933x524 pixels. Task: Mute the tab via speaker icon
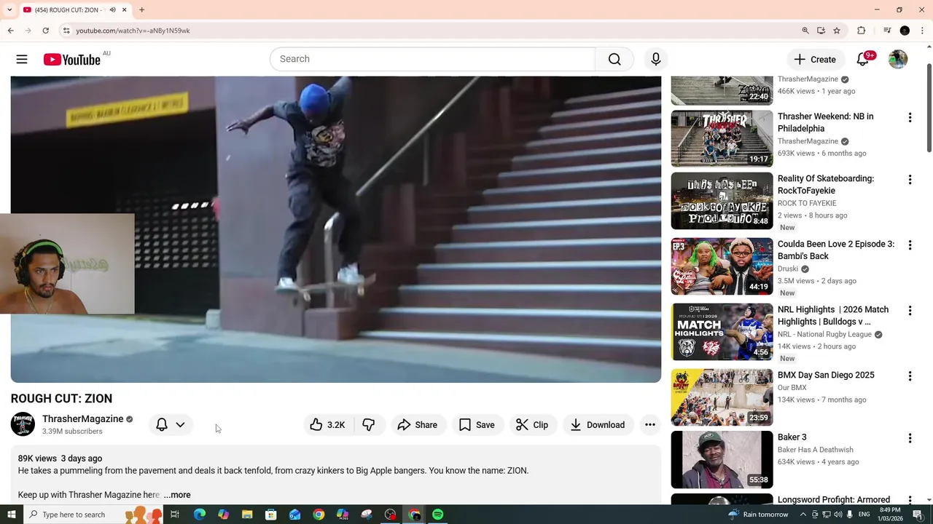coord(112,10)
